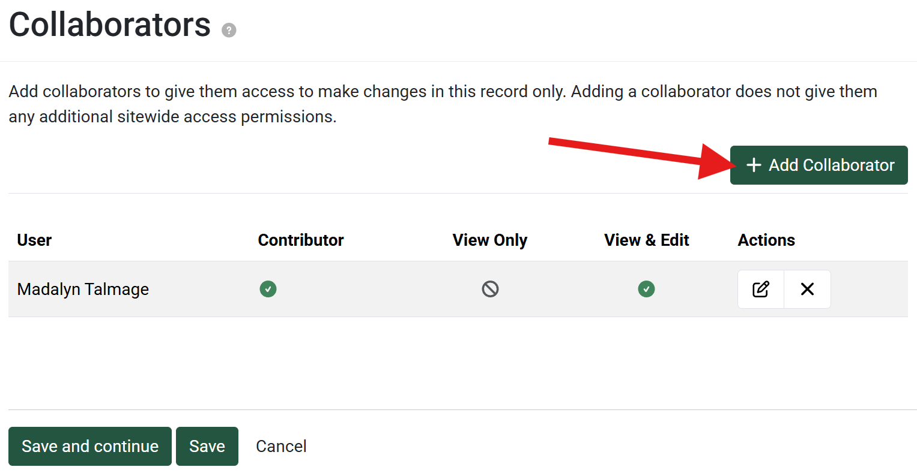The width and height of the screenshot is (917, 473).
Task: Edit Madalyn Talmage's collaborator permissions
Action: click(761, 289)
